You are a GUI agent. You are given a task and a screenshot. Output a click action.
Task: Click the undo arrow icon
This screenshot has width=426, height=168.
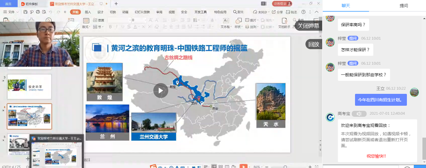50,12
